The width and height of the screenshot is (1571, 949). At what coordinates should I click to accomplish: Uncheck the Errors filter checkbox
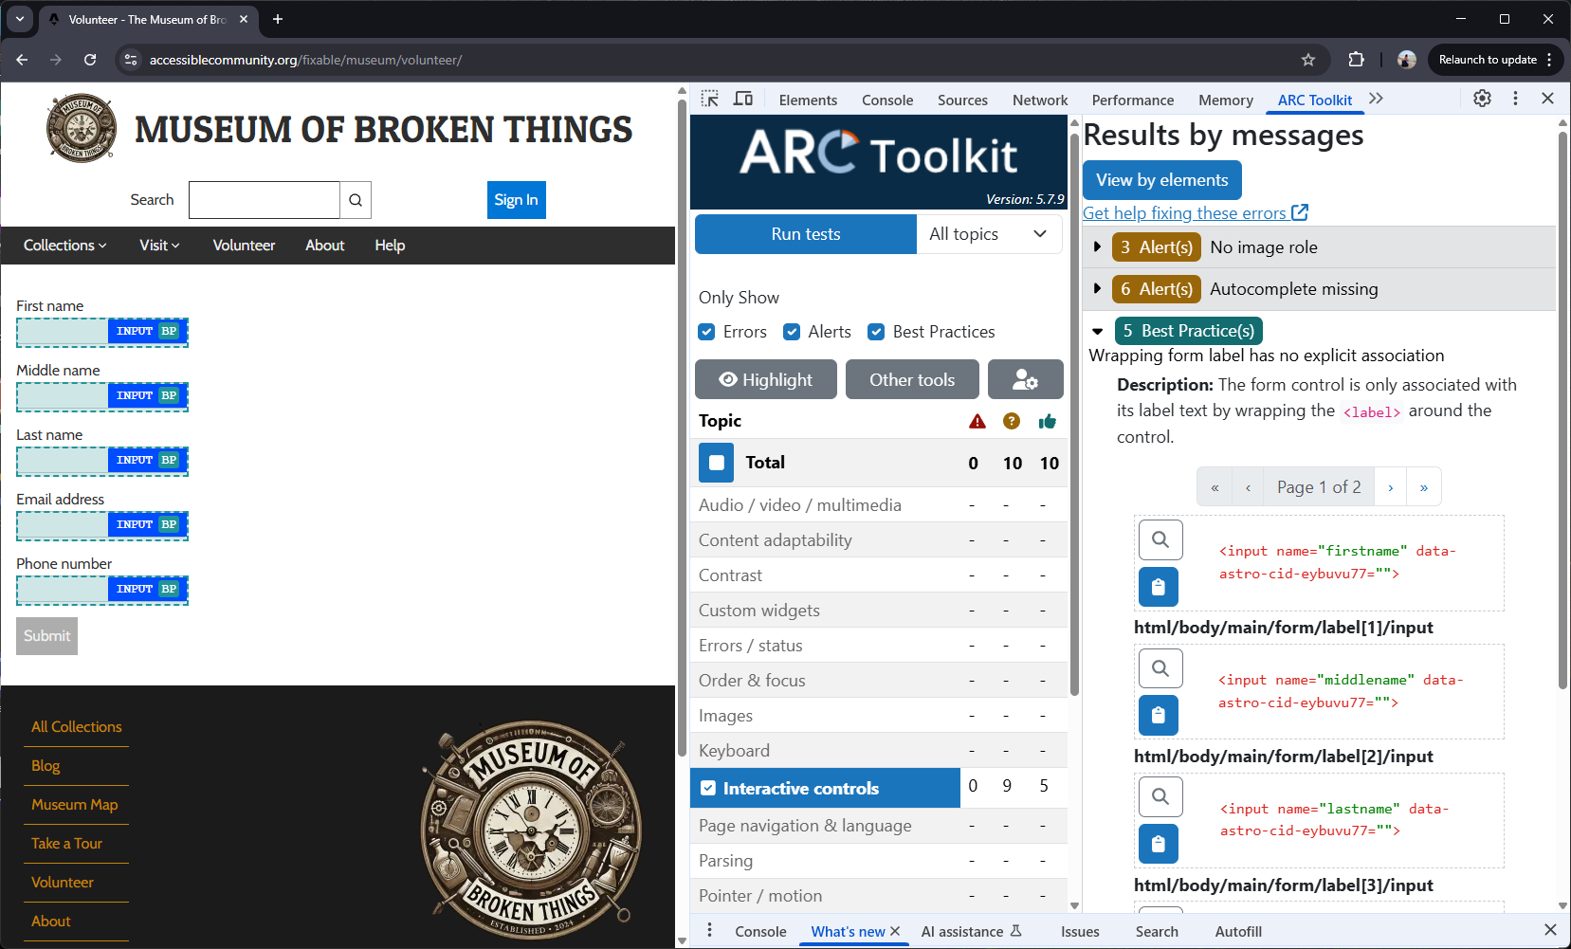coord(706,332)
